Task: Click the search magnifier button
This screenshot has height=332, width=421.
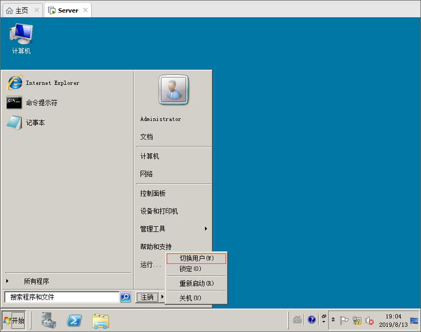Action: [x=125, y=297]
